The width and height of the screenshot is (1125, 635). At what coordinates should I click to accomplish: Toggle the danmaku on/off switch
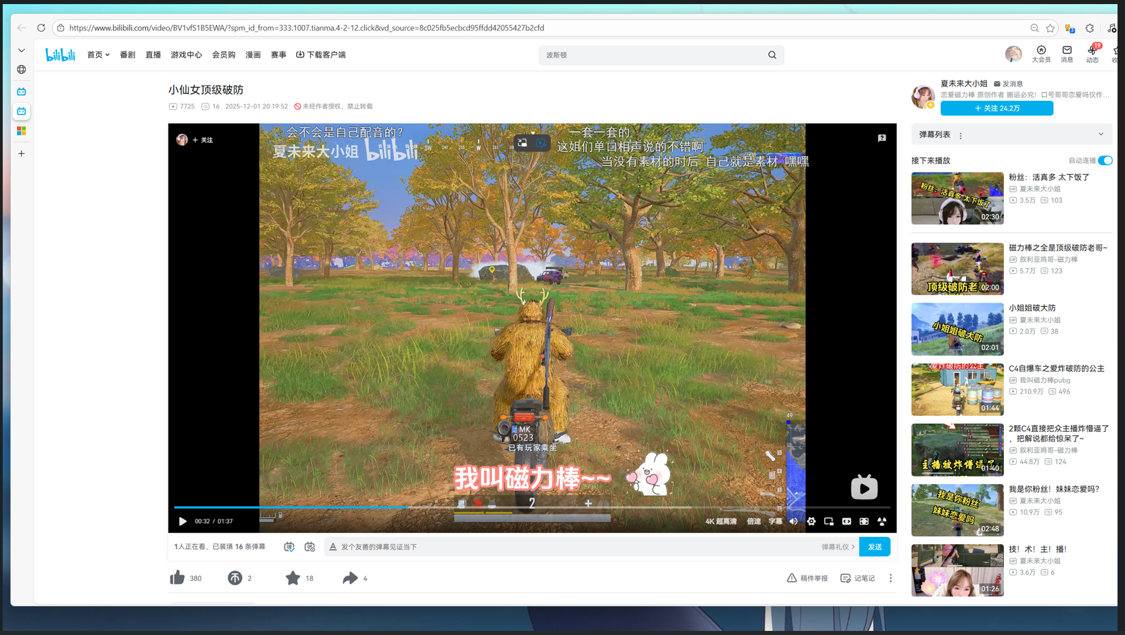coord(290,546)
